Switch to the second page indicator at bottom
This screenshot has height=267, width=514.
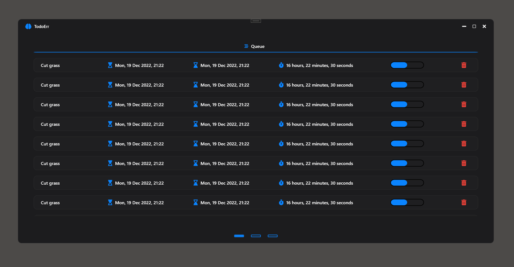[x=256, y=236]
